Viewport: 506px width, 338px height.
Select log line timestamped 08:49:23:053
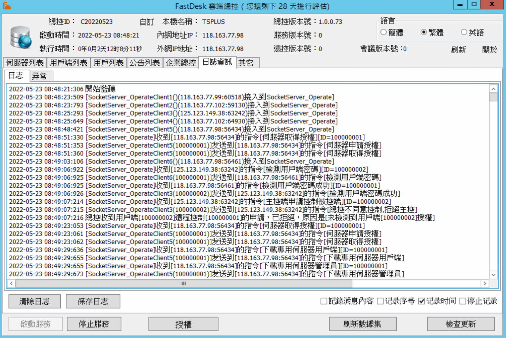(x=187, y=226)
